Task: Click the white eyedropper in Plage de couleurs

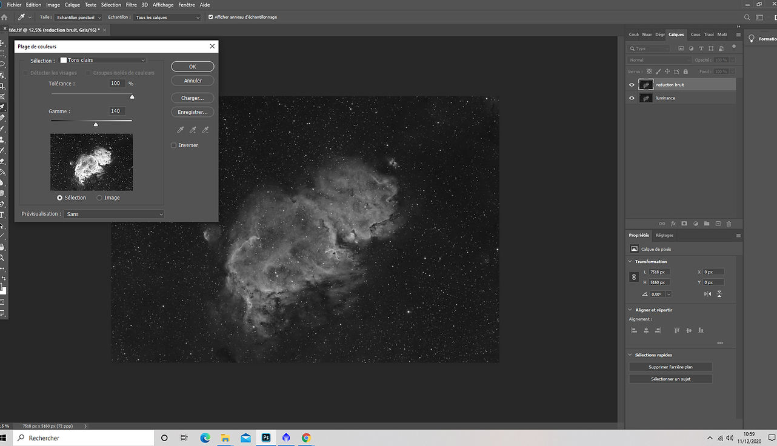Action: point(180,130)
